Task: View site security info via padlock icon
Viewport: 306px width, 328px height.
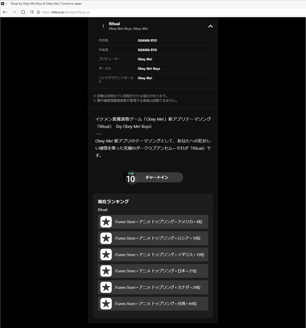Action: click(38, 12)
